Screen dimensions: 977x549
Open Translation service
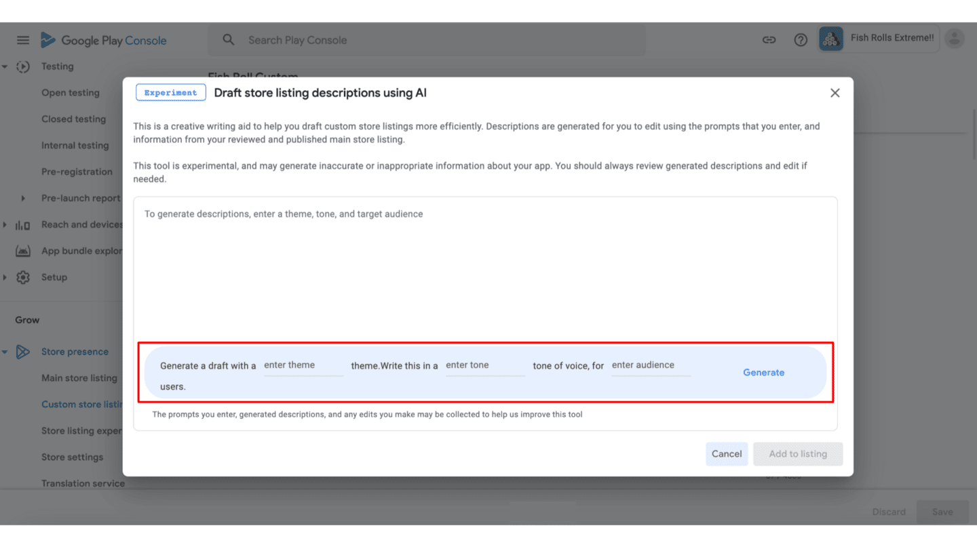point(82,484)
